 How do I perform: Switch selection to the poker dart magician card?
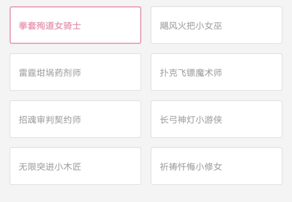(216, 72)
